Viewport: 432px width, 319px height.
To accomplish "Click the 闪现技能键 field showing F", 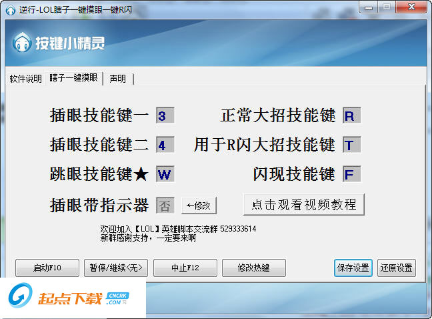I will 352,174.
